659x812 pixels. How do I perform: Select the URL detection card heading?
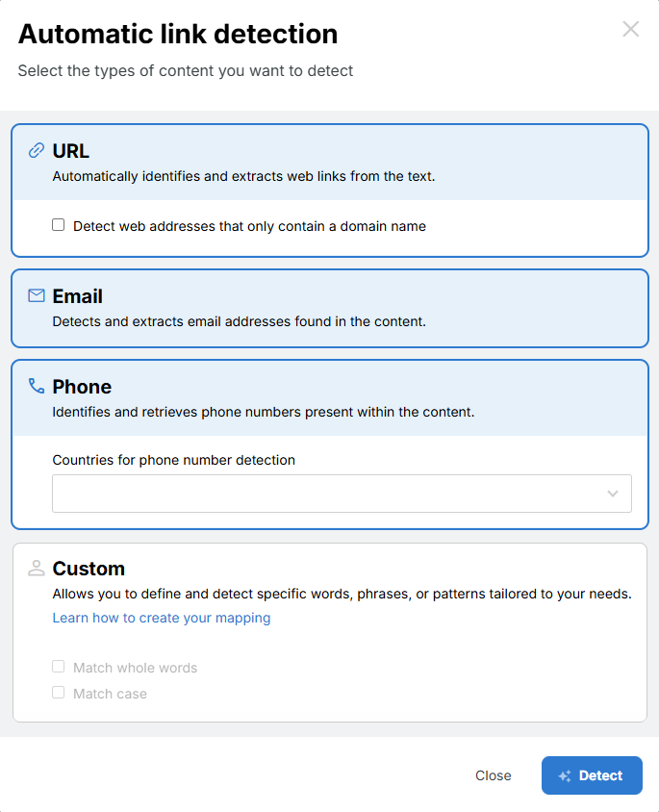(x=71, y=151)
